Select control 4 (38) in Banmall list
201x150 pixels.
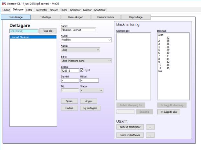(173, 47)
